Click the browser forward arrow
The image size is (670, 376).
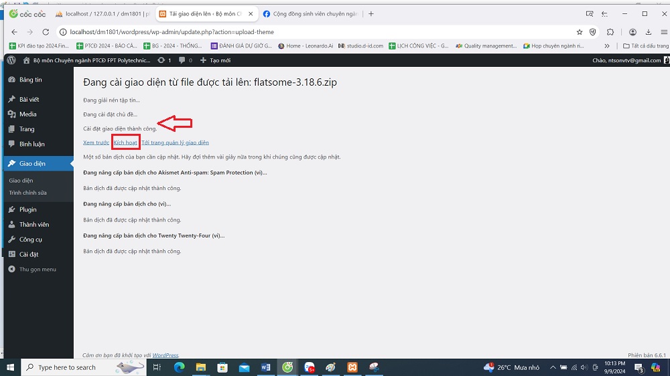pyautogui.click(x=30, y=32)
